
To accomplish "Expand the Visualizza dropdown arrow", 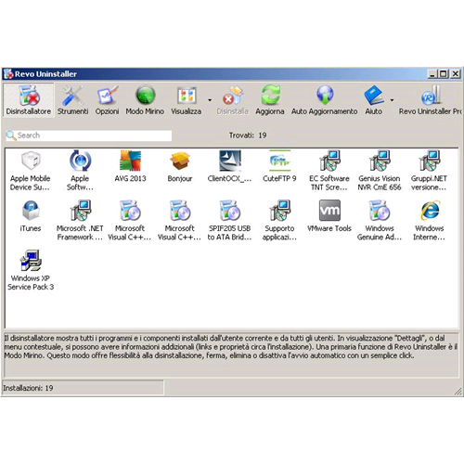I will (x=210, y=100).
